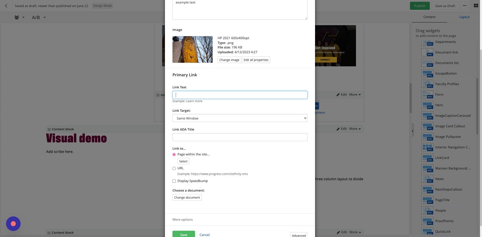Edit the bottom content block

pos(342,232)
